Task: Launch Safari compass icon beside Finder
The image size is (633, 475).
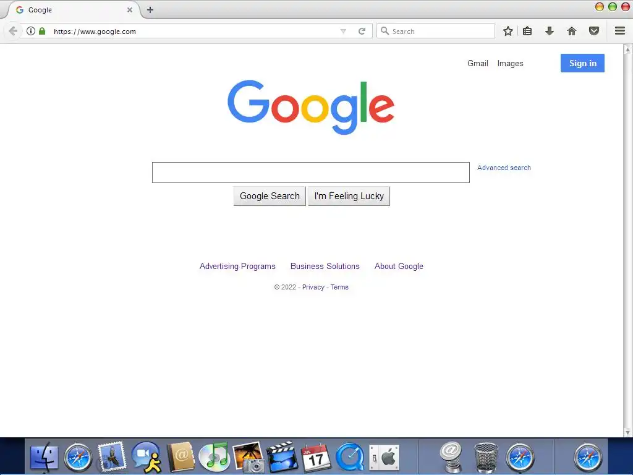Action: (78, 458)
